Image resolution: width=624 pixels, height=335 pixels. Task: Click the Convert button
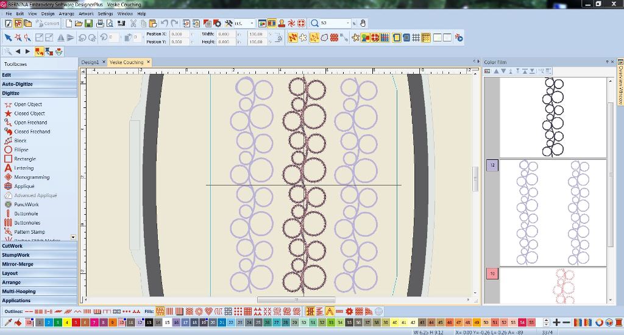(48, 24)
